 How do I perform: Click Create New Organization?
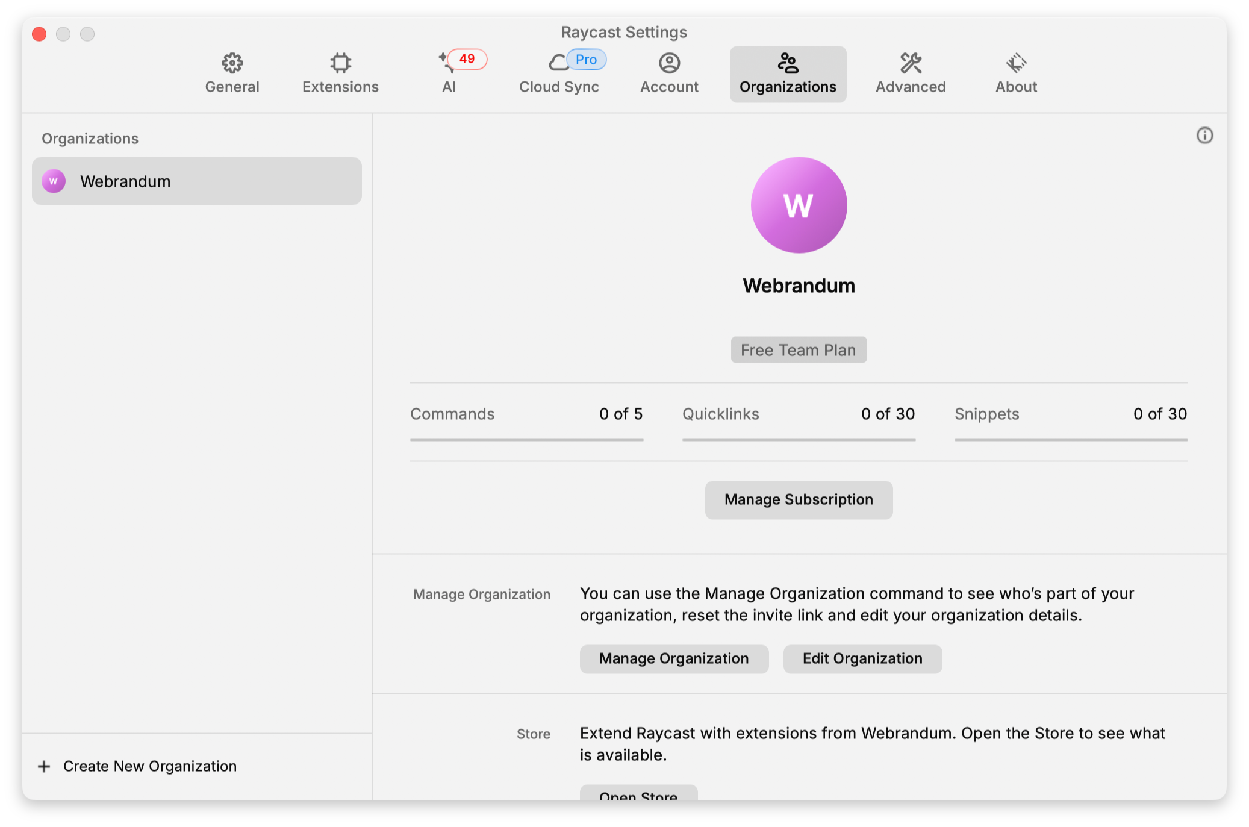(150, 766)
